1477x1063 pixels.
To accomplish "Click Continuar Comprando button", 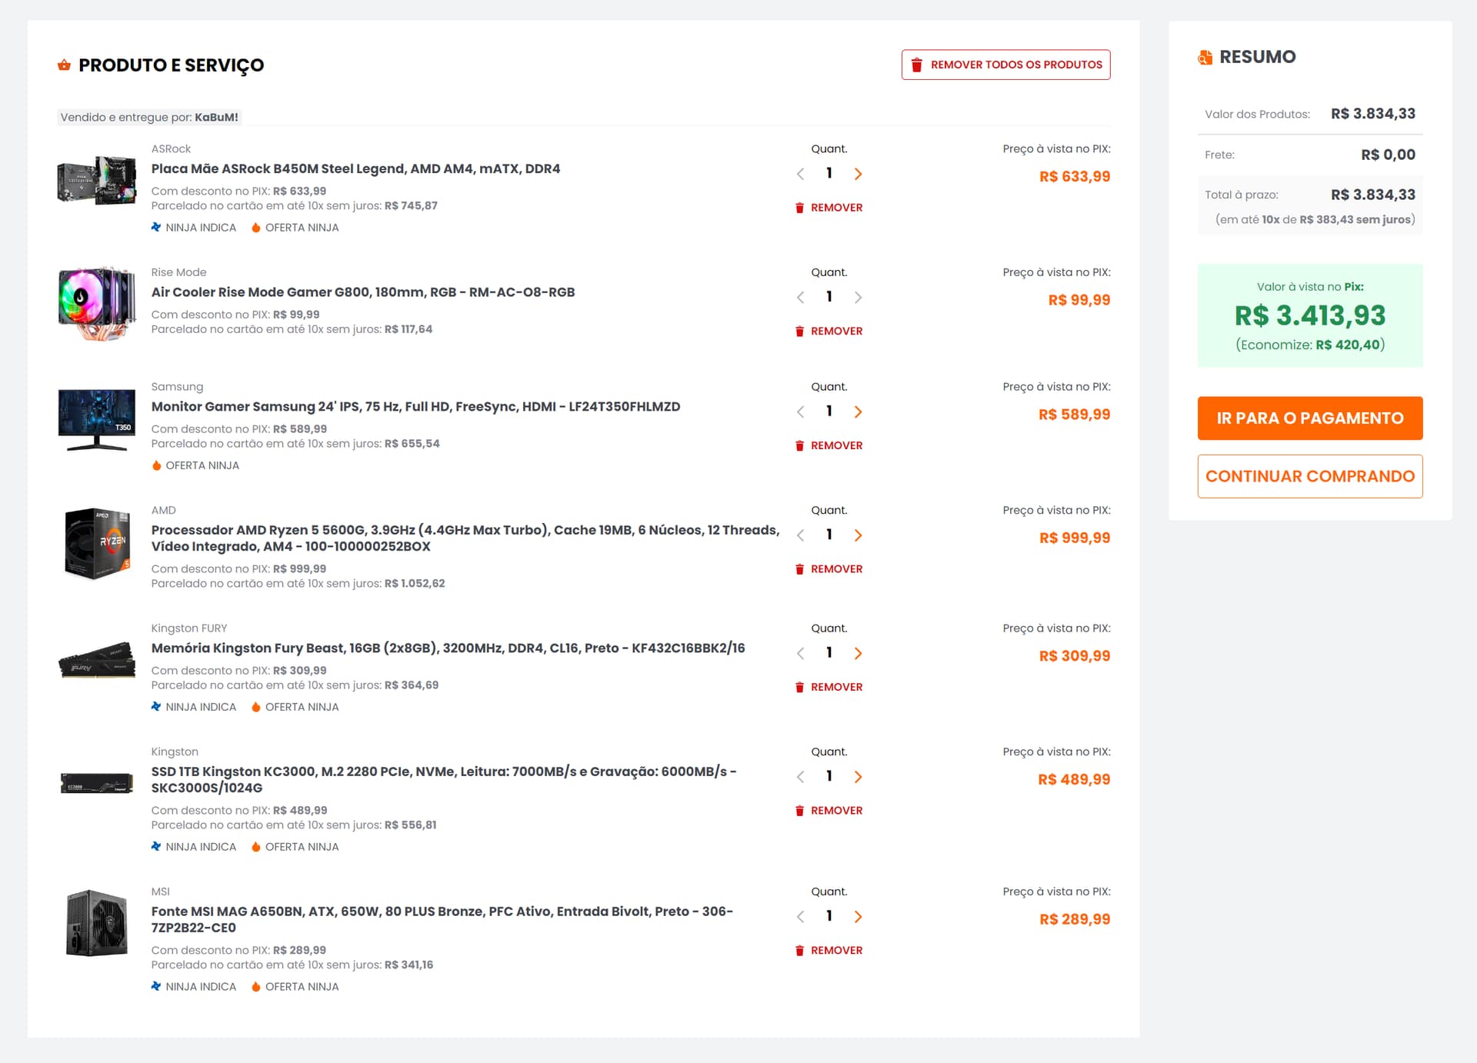I will [x=1309, y=476].
